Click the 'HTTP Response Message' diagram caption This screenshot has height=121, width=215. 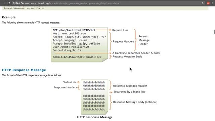click(x=95, y=117)
